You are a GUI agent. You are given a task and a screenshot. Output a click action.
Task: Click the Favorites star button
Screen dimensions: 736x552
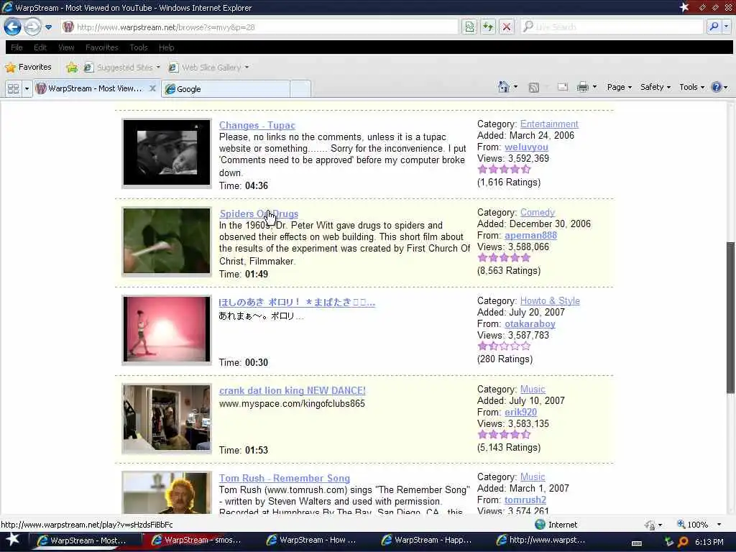click(x=28, y=67)
